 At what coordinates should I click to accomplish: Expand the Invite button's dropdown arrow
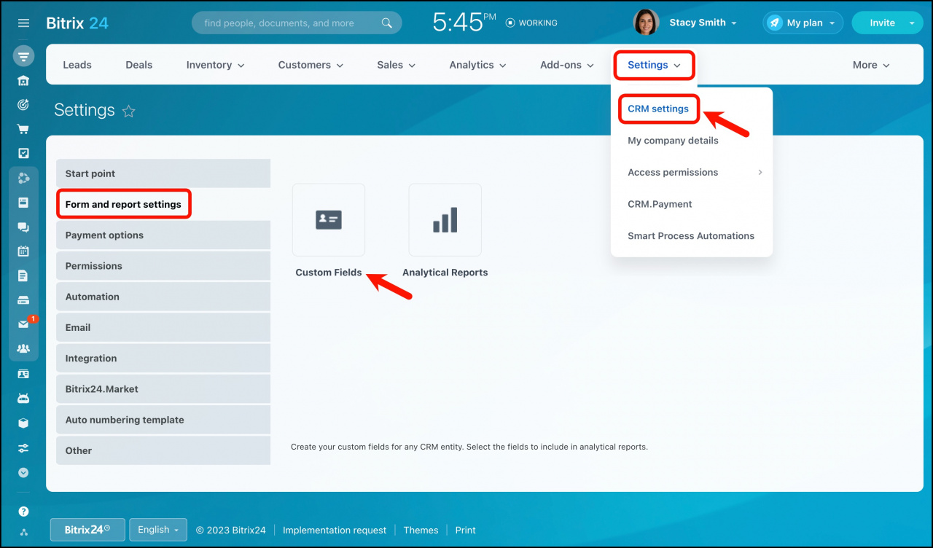(x=912, y=23)
